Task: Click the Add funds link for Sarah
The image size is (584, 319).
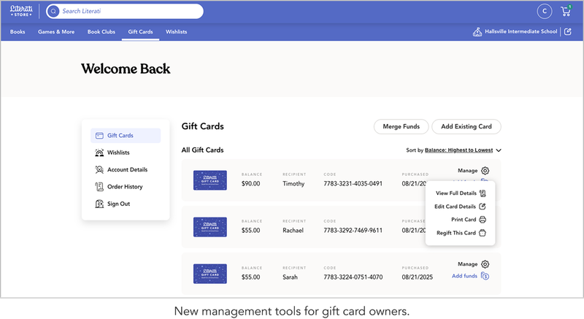Action: tap(464, 276)
